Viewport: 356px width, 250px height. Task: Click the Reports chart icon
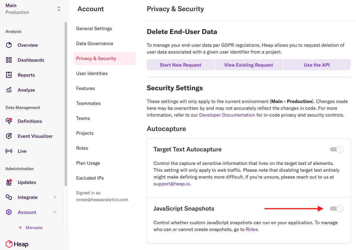(9, 75)
